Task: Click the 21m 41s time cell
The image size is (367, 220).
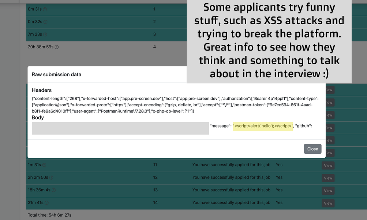Action: coord(35,203)
